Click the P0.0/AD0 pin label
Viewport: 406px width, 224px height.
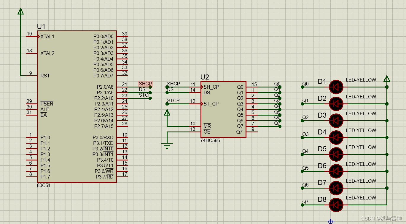[x=103, y=37]
